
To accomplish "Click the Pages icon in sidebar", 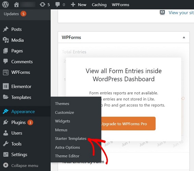I will (x=5, y=51).
